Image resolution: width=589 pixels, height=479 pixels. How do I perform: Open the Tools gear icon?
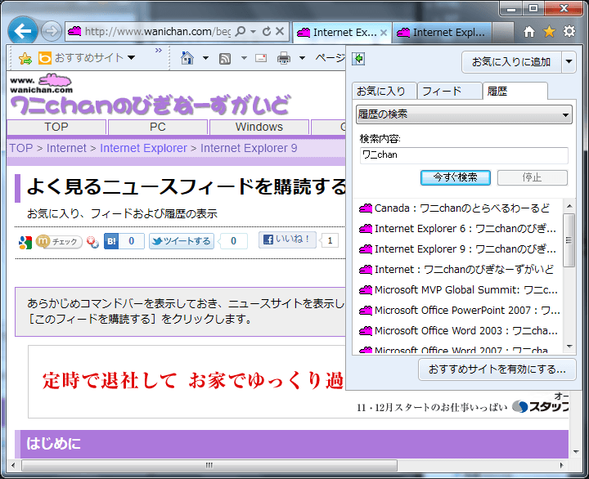tap(569, 31)
